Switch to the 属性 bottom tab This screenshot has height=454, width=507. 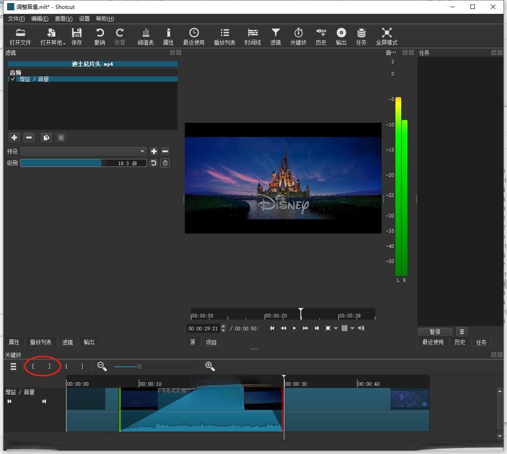(x=14, y=342)
